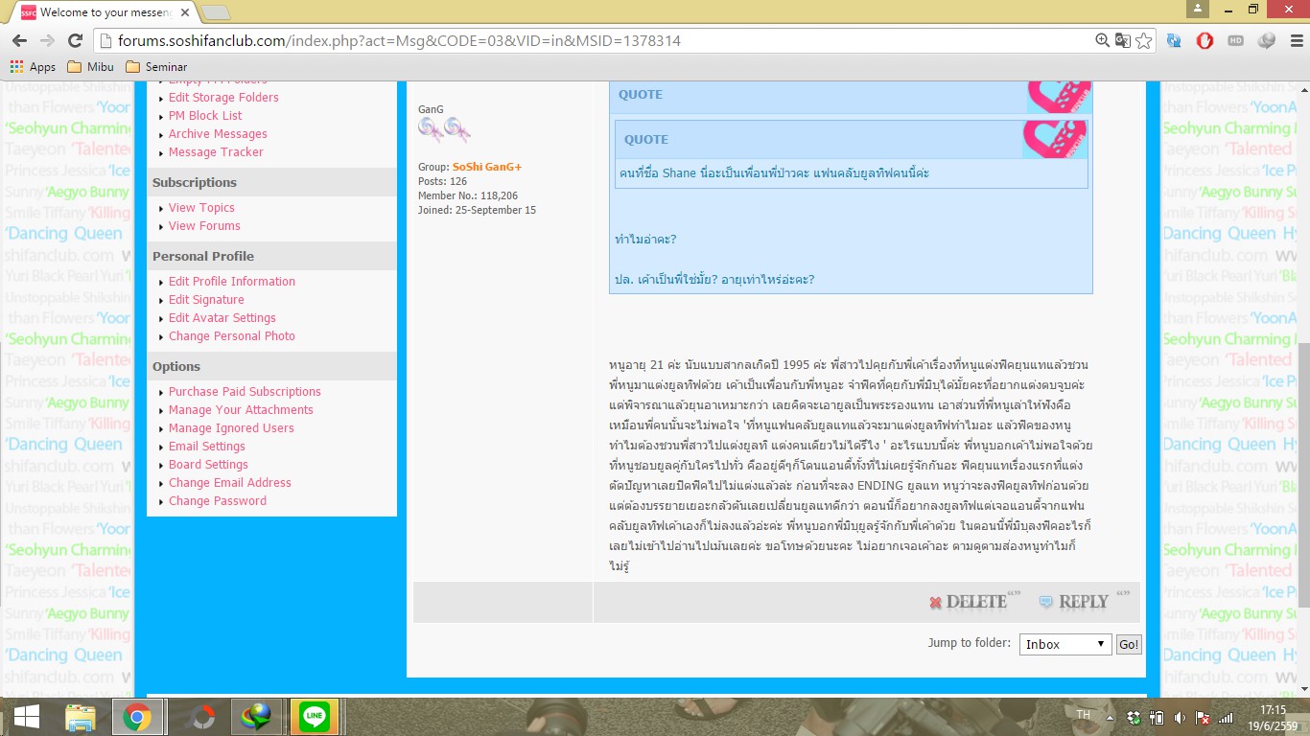The image size is (1310, 736).
Task: Open the zoom magnifier in address bar
Action: (x=1103, y=41)
